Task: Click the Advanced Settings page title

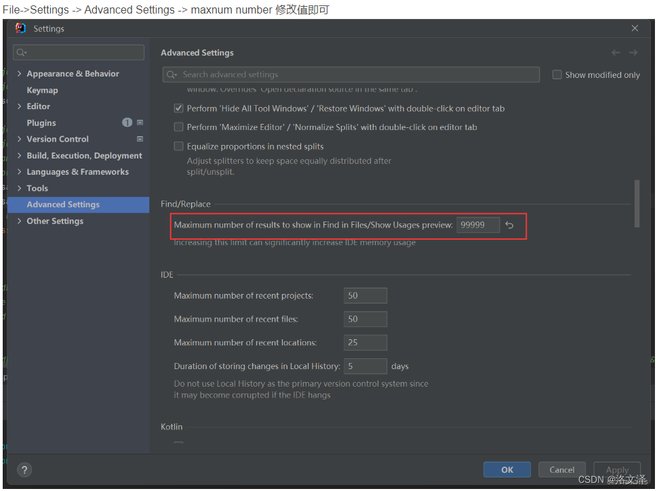Action: click(197, 53)
